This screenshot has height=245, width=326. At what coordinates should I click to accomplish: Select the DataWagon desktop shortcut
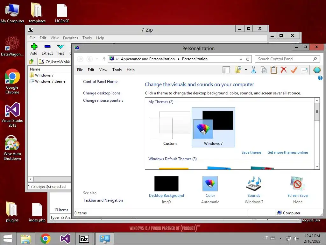(x=12, y=46)
